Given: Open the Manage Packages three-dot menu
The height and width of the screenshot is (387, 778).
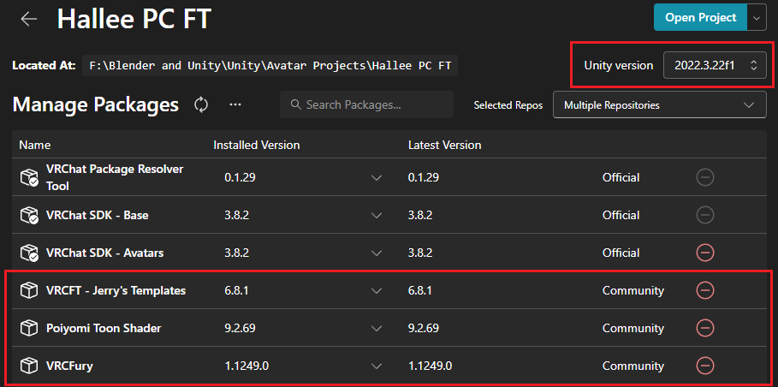Looking at the screenshot, I should [x=235, y=104].
